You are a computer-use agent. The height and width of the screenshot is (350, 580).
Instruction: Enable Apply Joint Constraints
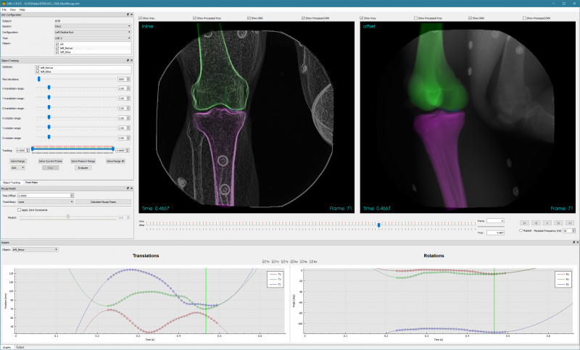(20, 210)
